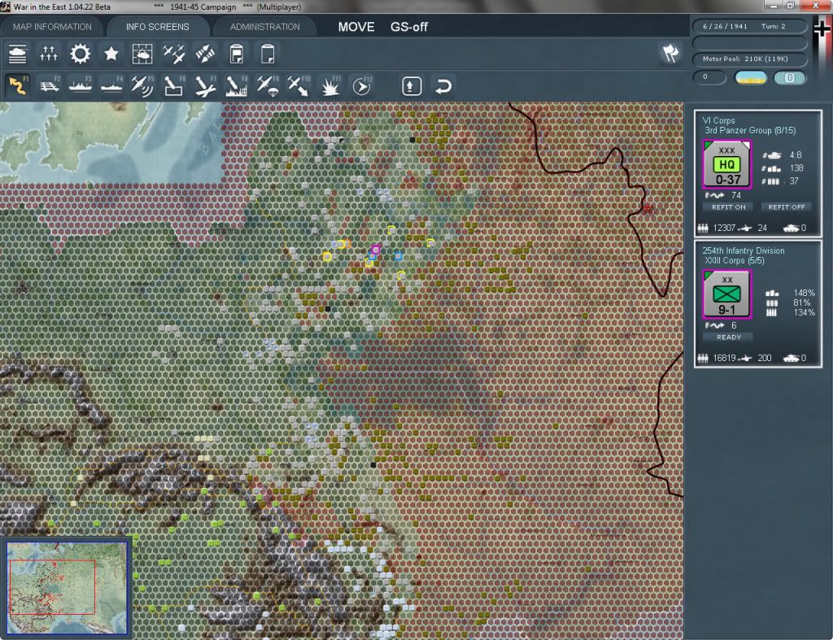The image size is (833, 640).
Task: Click the two-flags icon near the date panel
Action: [670, 53]
